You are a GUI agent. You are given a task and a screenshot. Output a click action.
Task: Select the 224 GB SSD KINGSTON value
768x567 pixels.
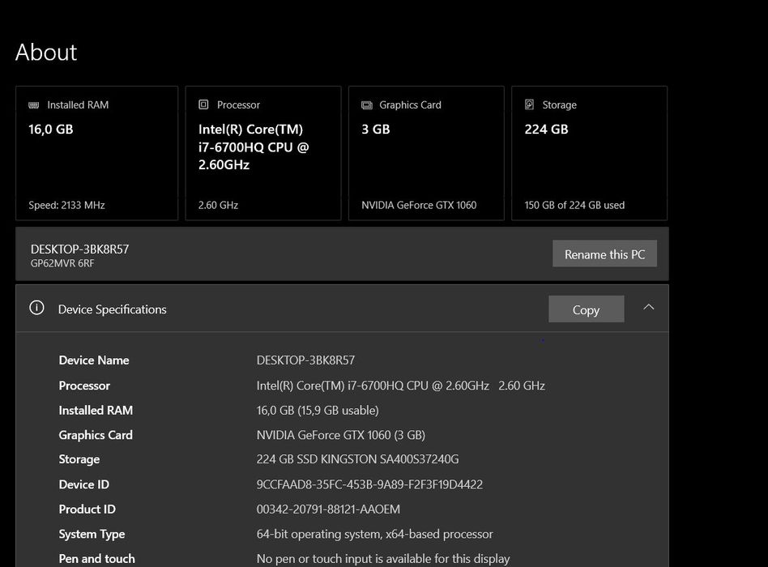pyautogui.click(x=357, y=459)
